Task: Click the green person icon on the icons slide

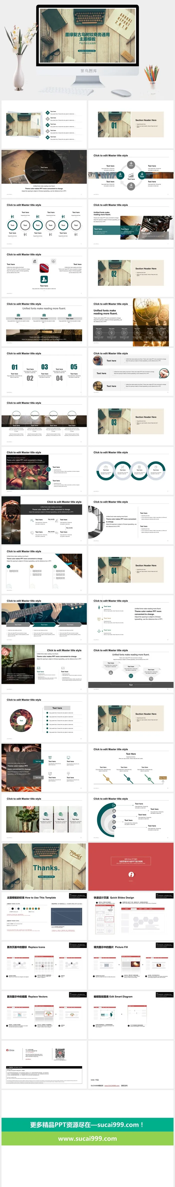Action: pos(44,279)
